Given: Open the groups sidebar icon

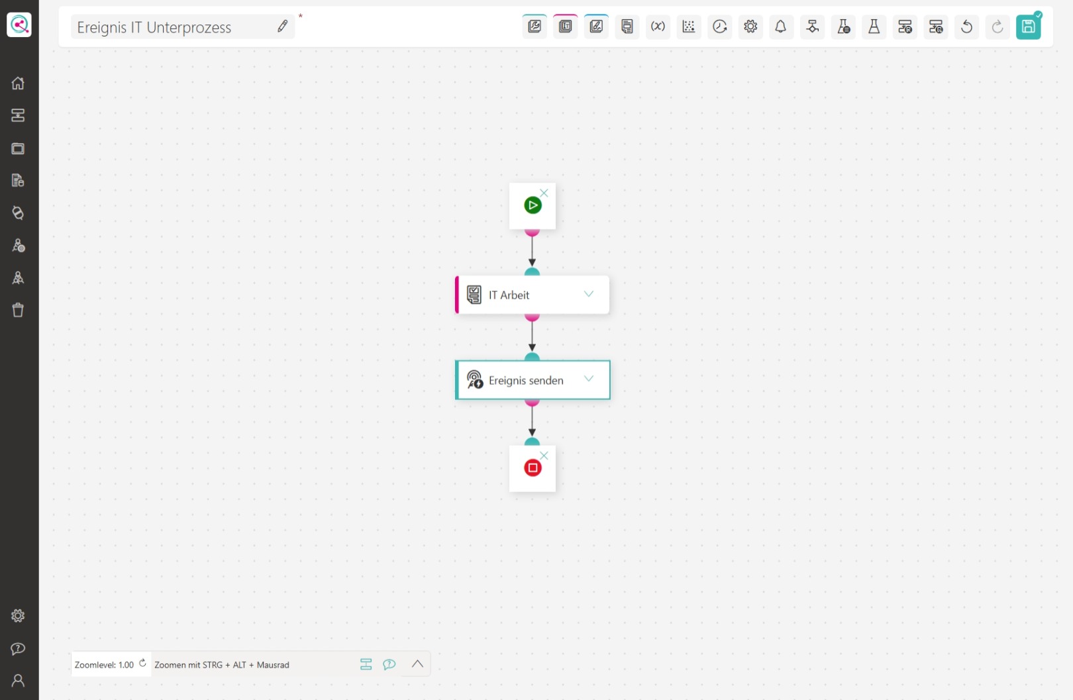Looking at the screenshot, I should [x=18, y=277].
